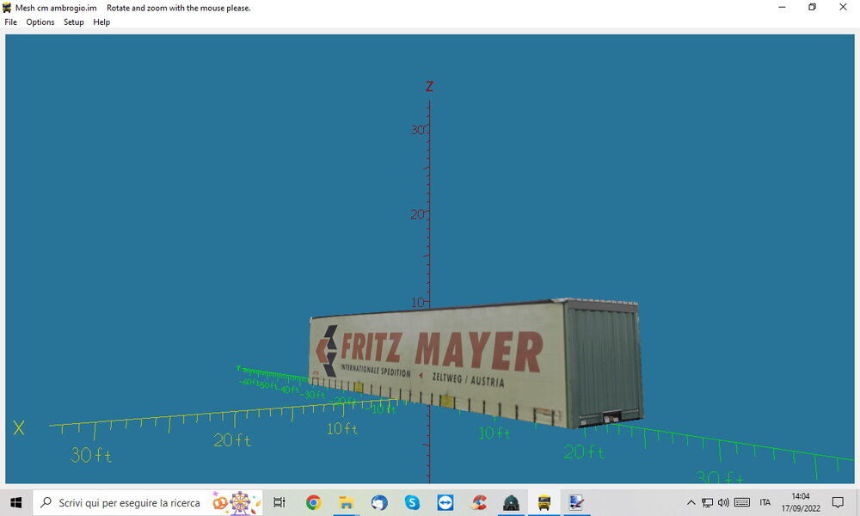Minimize the Mesh viewer window
860x516 pixels.
pyautogui.click(x=782, y=7)
